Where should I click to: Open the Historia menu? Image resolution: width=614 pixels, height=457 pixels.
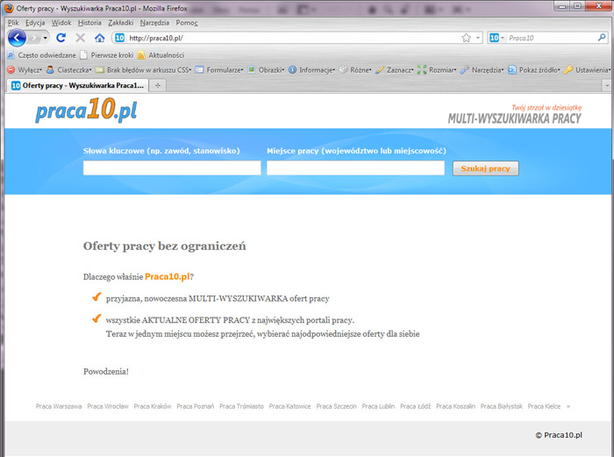tap(89, 23)
